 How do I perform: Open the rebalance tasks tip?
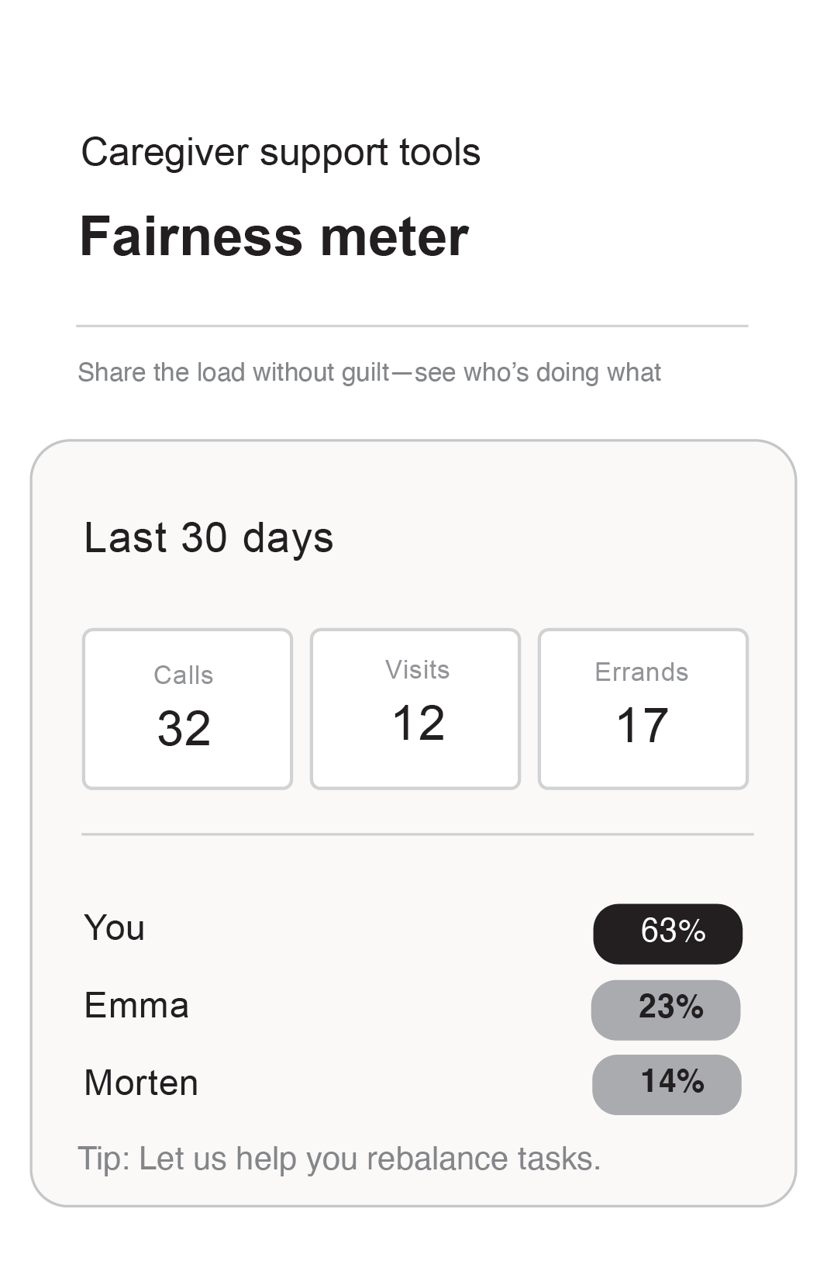click(339, 1159)
